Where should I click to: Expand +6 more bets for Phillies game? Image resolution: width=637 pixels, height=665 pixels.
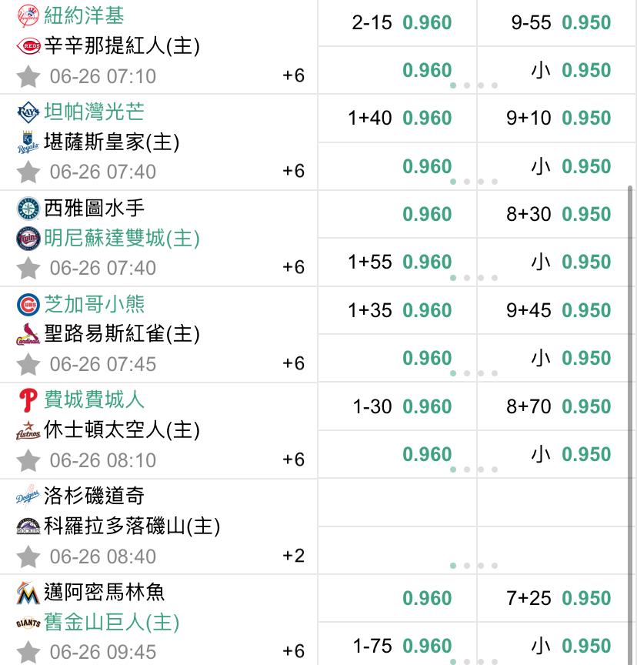point(293,459)
